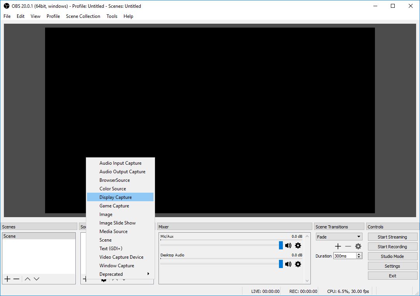Select Game Capture source
420x296 pixels.
tap(120, 206)
